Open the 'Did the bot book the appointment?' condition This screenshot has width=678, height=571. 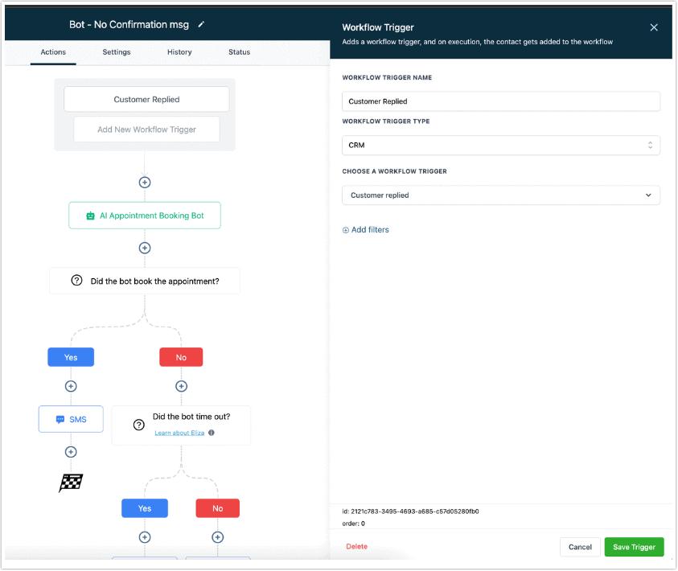click(145, 281)
